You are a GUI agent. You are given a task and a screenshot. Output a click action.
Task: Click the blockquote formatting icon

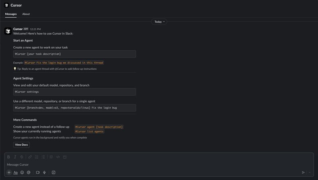(51, 157)
